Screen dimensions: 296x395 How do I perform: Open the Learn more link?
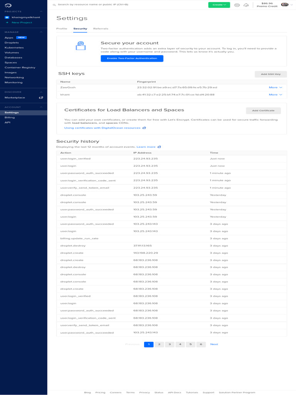[x=146, y=147]
